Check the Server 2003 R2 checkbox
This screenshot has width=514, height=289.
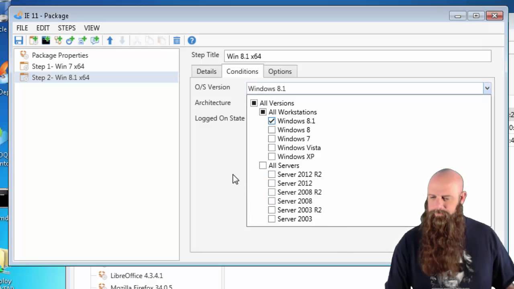tap(271, 210)
